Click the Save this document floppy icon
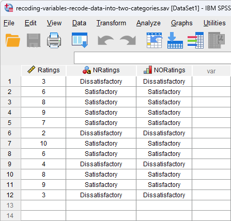 tap(34, 40)
